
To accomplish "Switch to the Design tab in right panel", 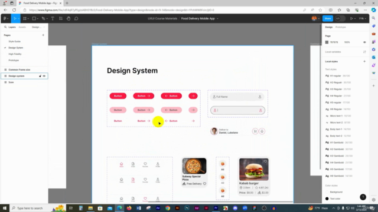I will coord(328,27).
